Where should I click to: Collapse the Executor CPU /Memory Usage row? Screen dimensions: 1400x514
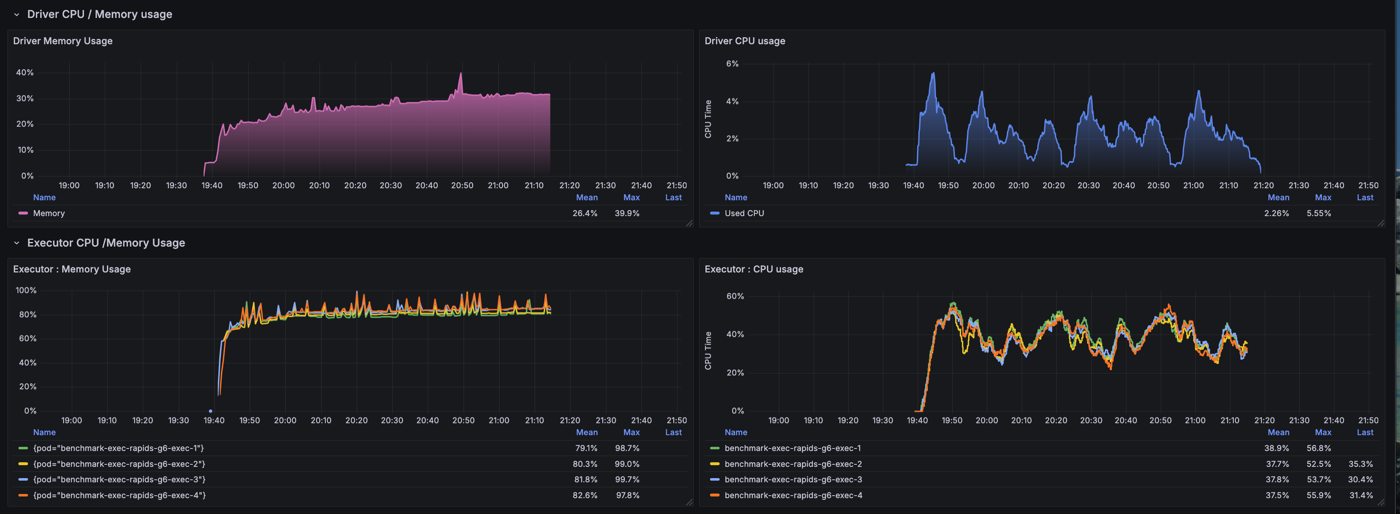click(x=16, y=243)
